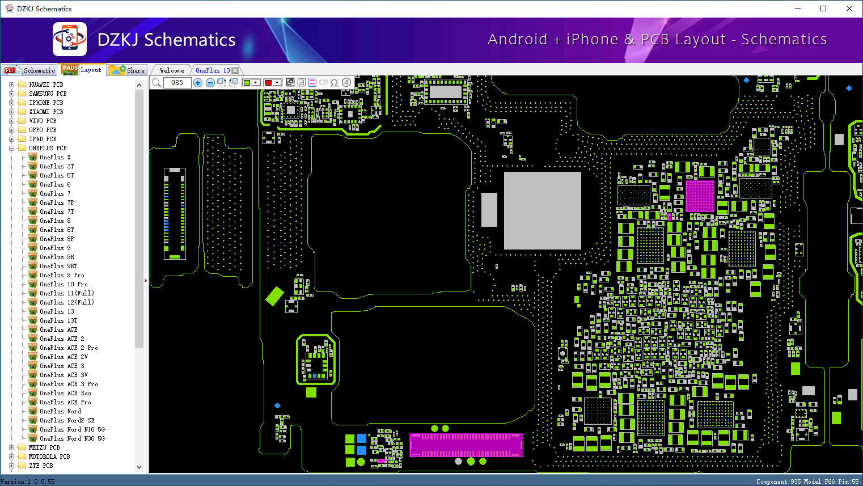Open OnePlus X in the tree
This screenshot has height=486, width=863.
[55, 157]
